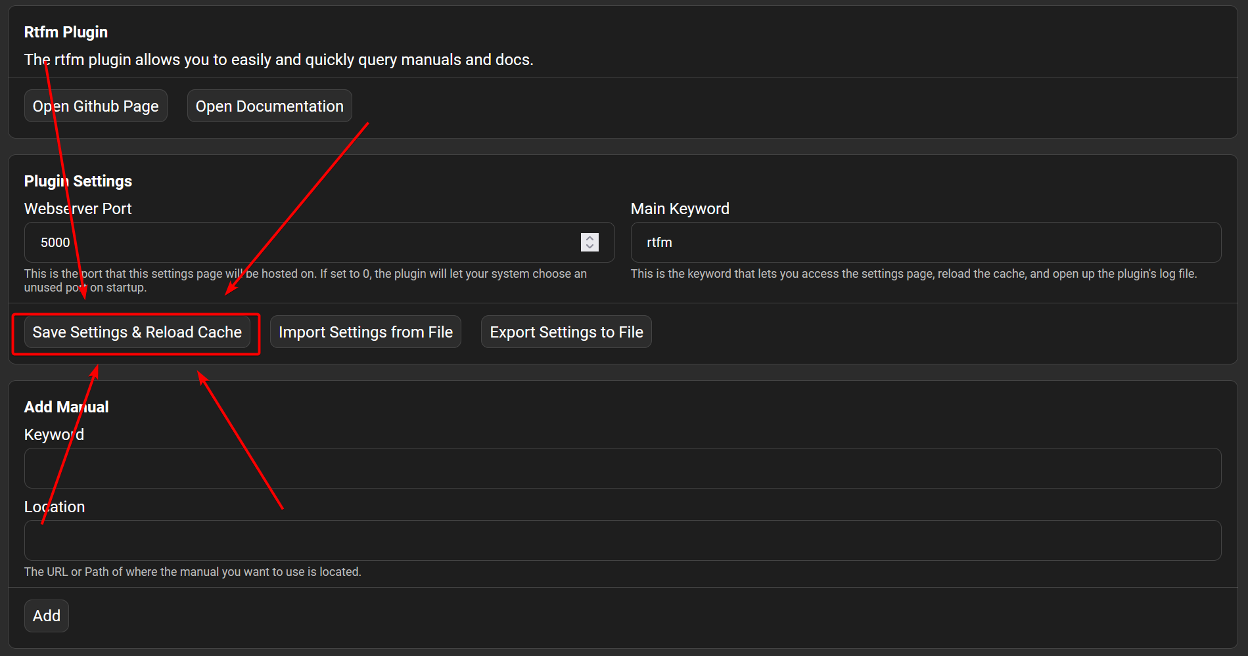
Task: Click the Location input field
Action: pos(623,540)
